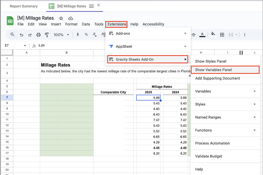Open text color picker
Viewport: 263px width, 175px height.
pyautogui.click(x=202, y=35)
